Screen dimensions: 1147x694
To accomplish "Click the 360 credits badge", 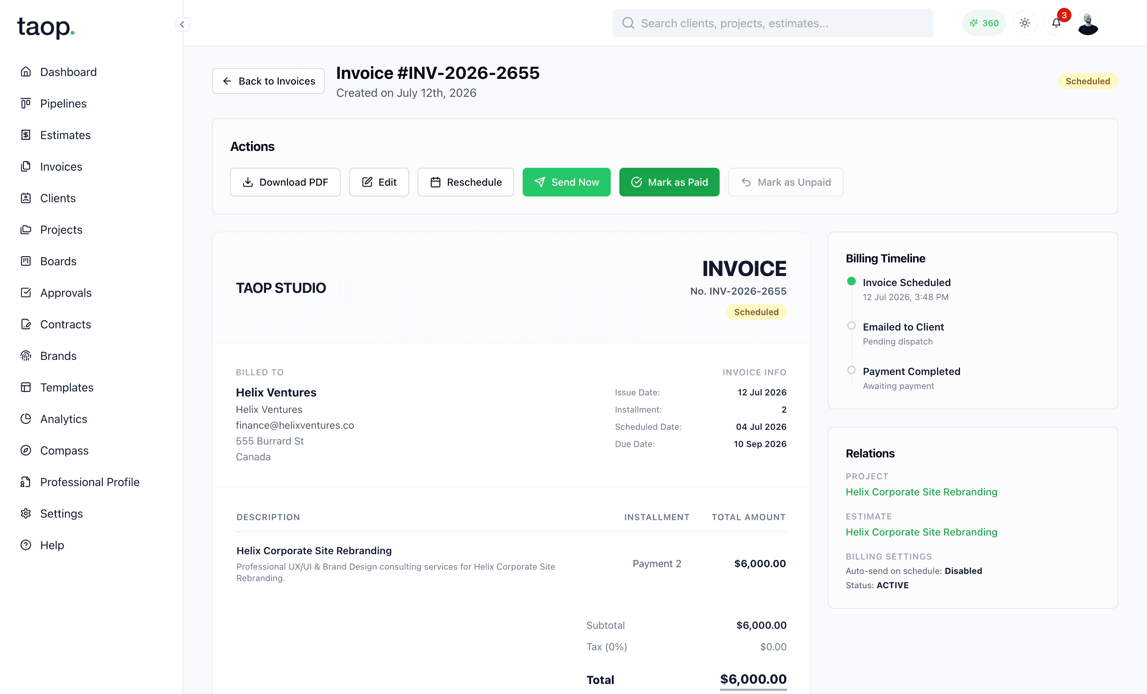I will (x=984, y=23).
